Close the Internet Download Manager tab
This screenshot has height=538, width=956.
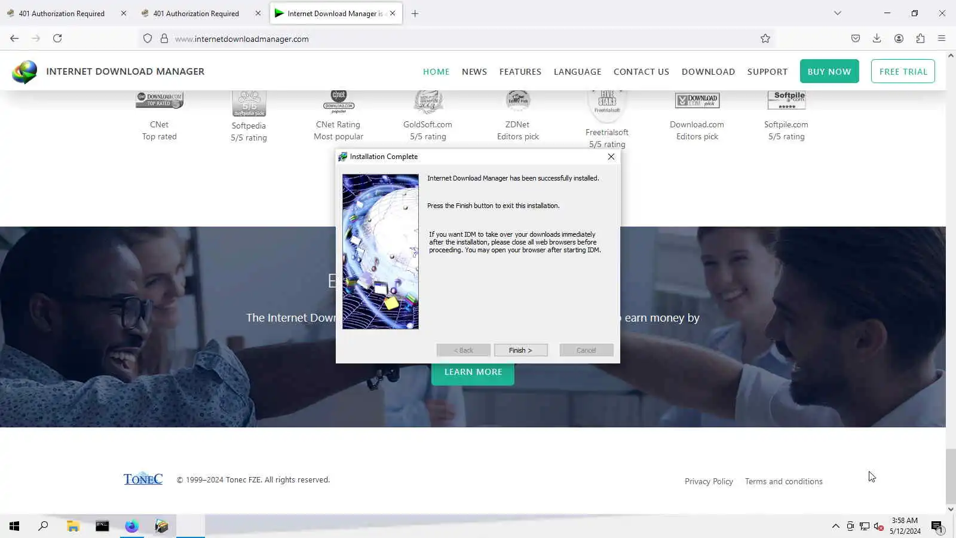[393, 13]
